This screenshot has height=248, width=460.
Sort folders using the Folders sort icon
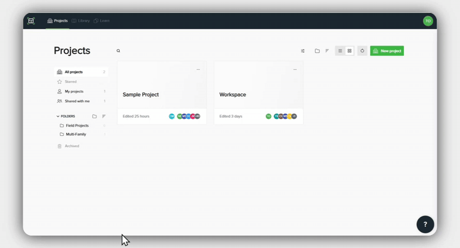pyautogui.click(x=103, y=116)
